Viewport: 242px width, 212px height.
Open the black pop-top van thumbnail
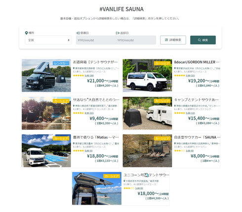tap(46, 76)
